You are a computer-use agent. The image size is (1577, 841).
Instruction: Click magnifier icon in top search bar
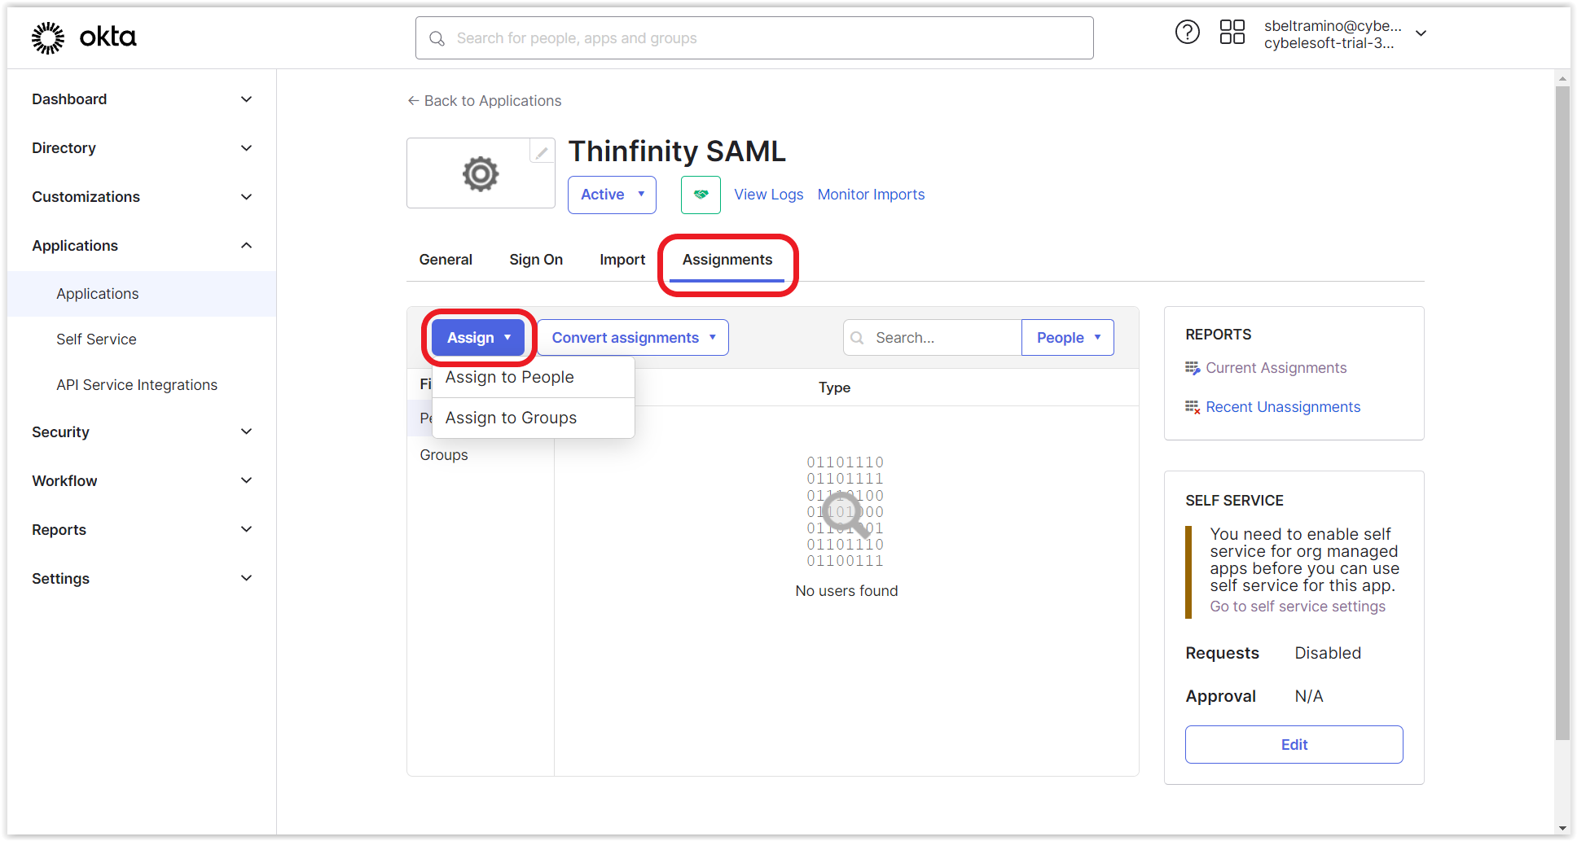pyautogui.click(x=437, y=38)
